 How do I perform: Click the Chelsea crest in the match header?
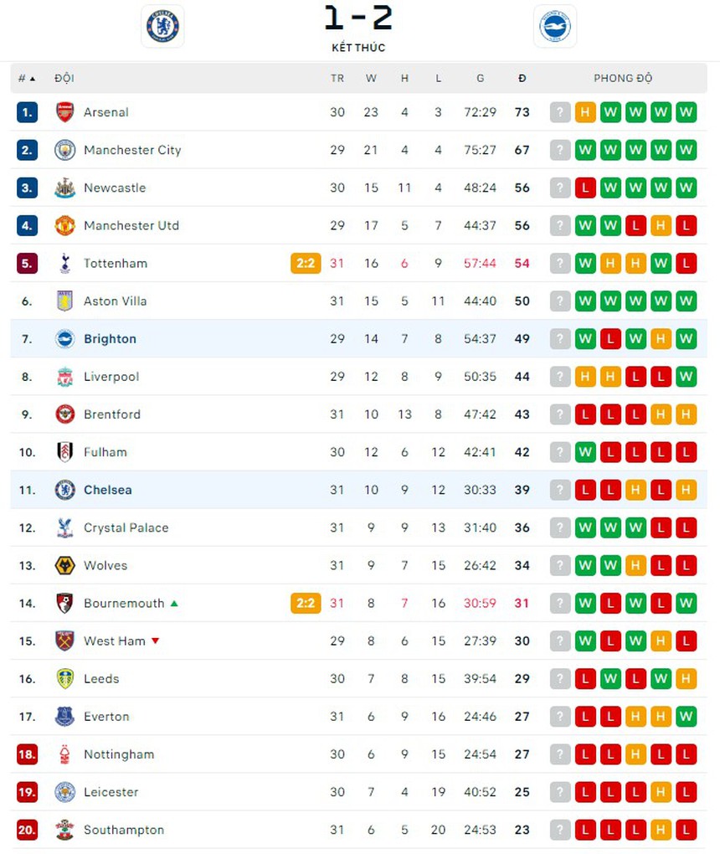tap(162, 26)
